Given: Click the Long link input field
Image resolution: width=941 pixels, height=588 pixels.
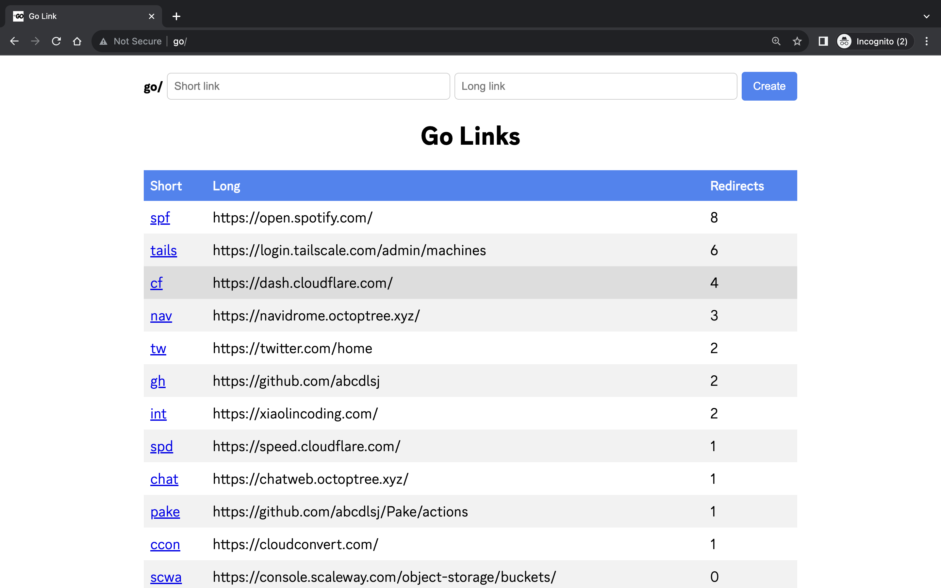Looking at the screenshot, I should tap(595, 86).
